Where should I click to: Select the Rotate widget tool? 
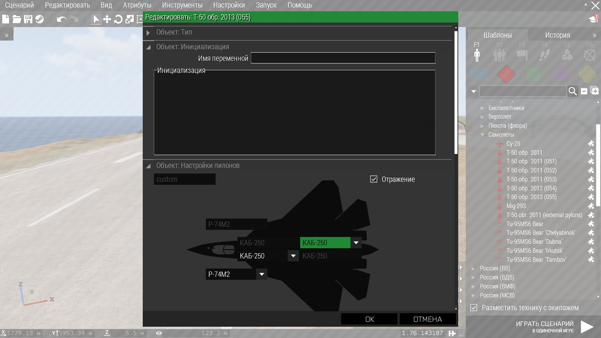click(x=118, y=19)
